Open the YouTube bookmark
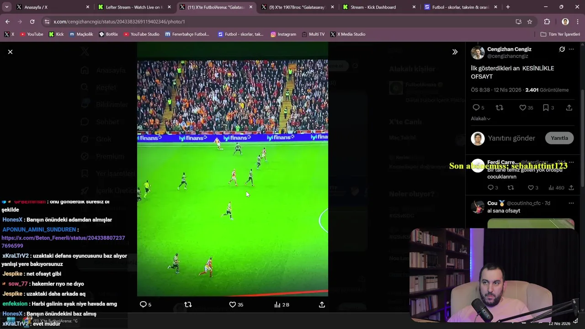Image resolution: width=585 pixels, height=329 pixels. (32, 34)
